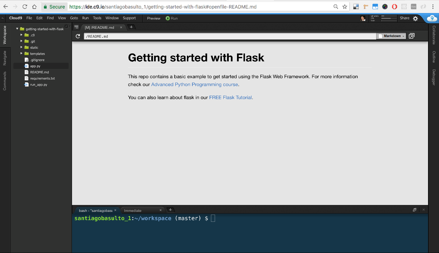This screenshot has height=253, width=439.
Task: Open the preview in a new window
Action: pyautogui.click(x=411, y=36)
